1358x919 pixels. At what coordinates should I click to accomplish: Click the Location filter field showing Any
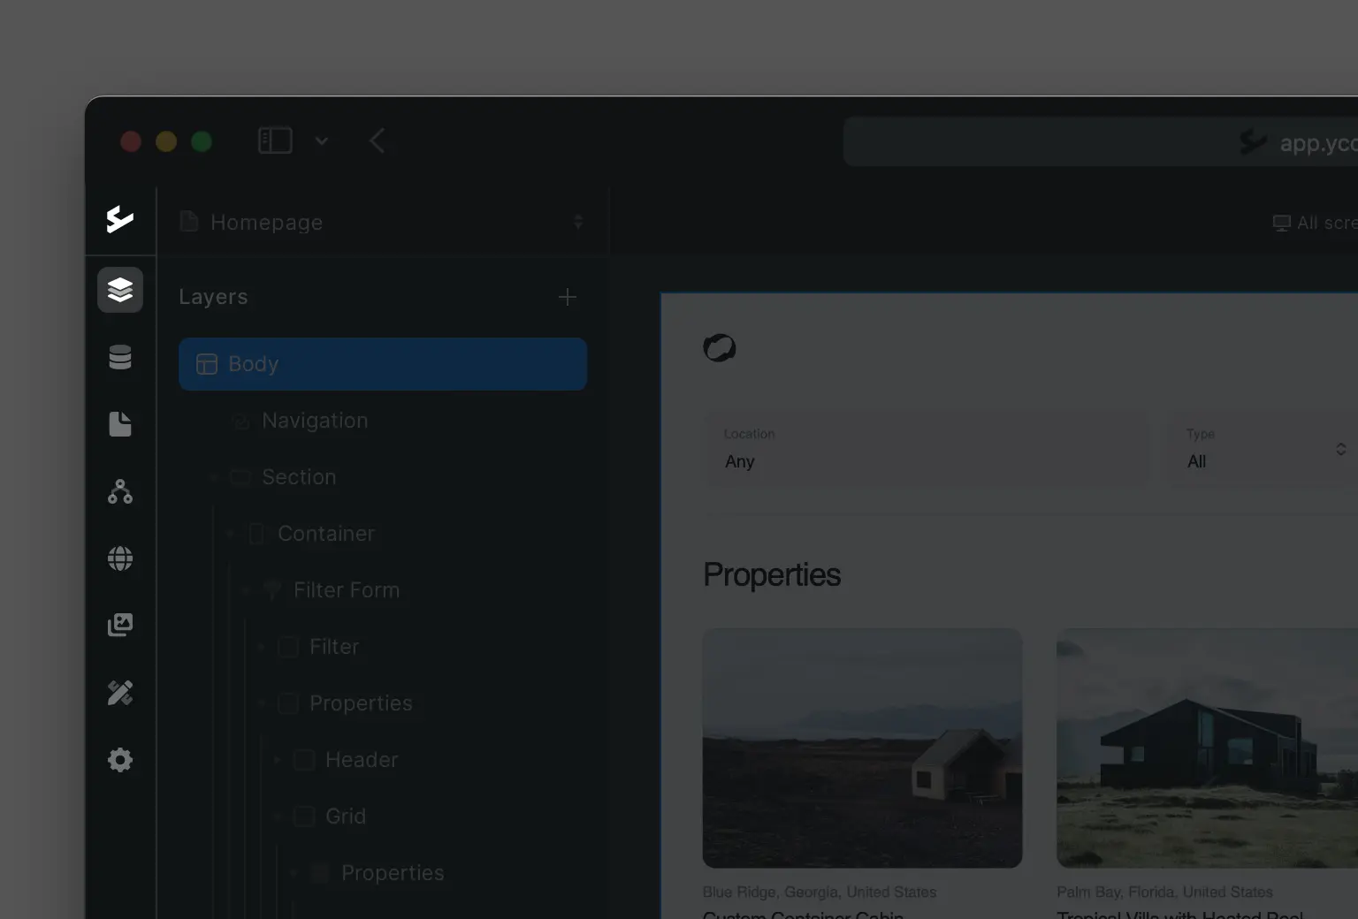coord(927,449)
